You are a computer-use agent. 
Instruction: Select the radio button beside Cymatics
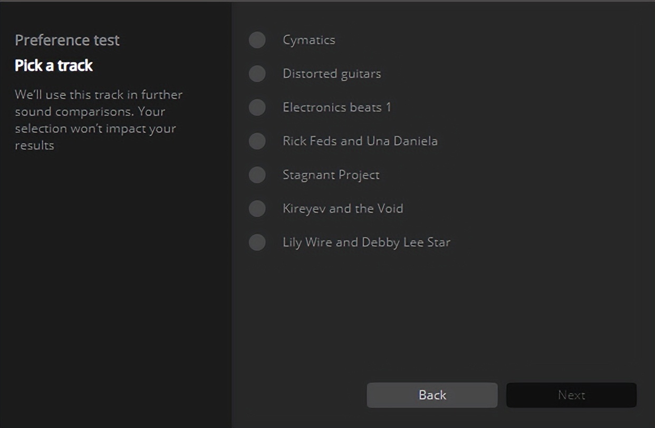pyautogui.click(x=257, y=40)
